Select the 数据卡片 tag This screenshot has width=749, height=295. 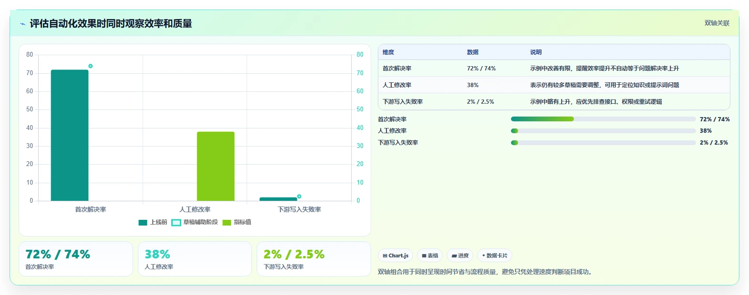(495, 256)
